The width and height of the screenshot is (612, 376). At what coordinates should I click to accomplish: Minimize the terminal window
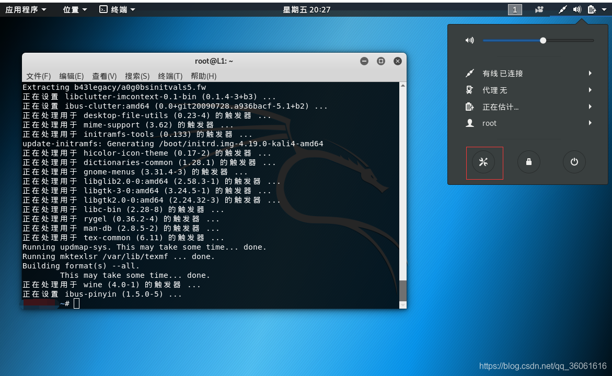(364, 61)
